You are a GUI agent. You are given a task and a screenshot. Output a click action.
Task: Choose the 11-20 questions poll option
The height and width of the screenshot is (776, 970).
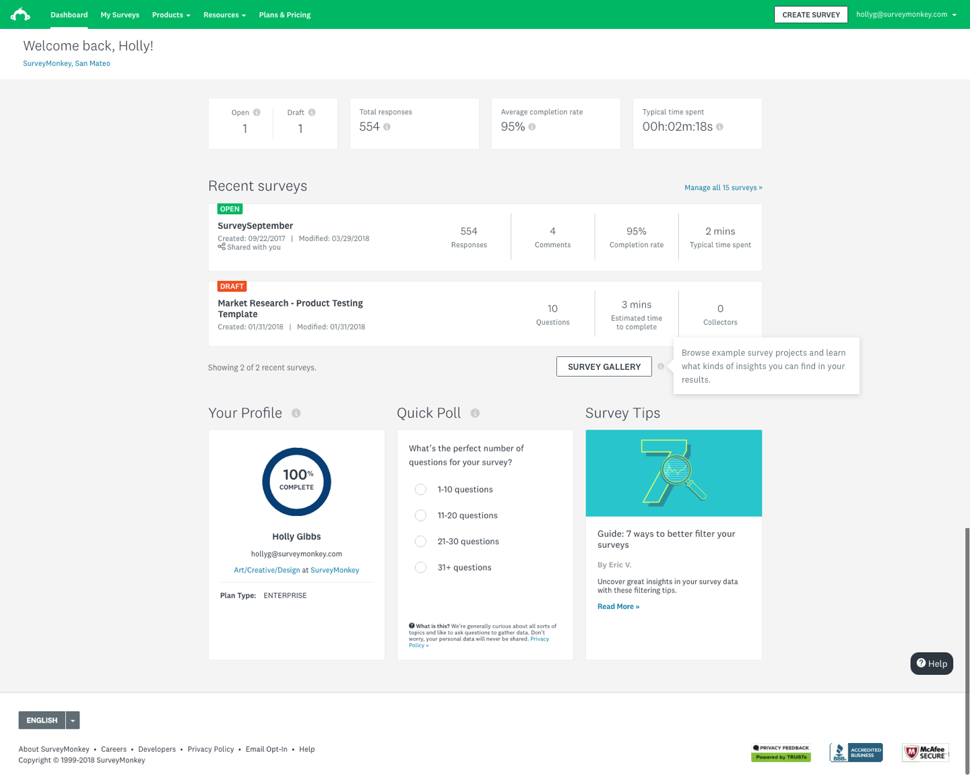(x=420, y=515)
